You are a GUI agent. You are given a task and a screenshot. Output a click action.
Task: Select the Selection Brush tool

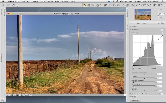point(149,5)
